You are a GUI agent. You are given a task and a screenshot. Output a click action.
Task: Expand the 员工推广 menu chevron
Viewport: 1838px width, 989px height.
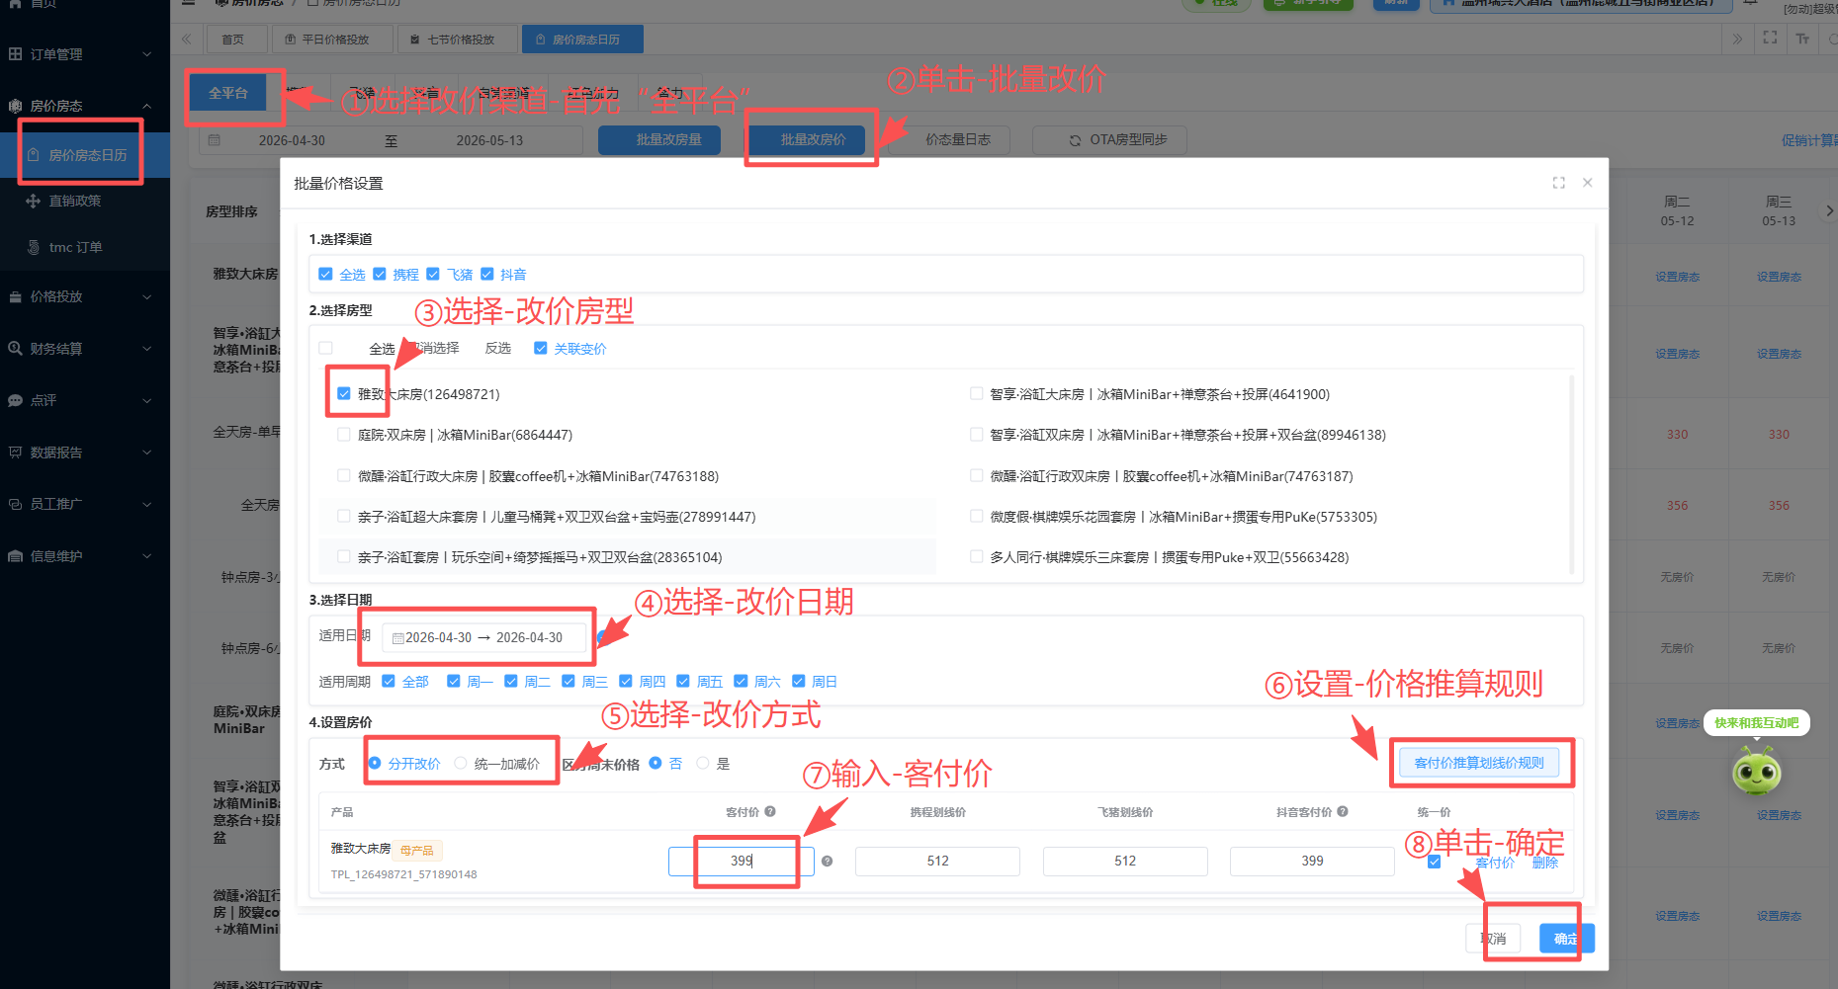click(x=147, y=504)
